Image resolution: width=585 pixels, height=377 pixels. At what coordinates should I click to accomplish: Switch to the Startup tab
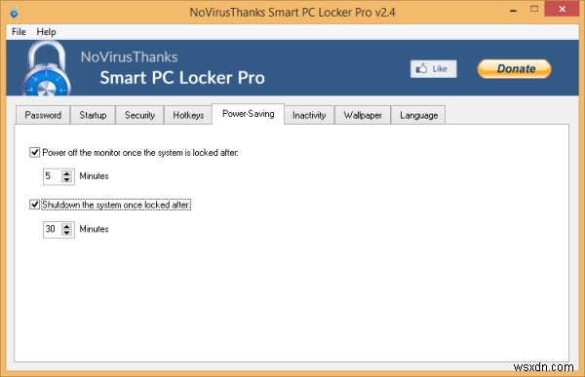point(93,115)
